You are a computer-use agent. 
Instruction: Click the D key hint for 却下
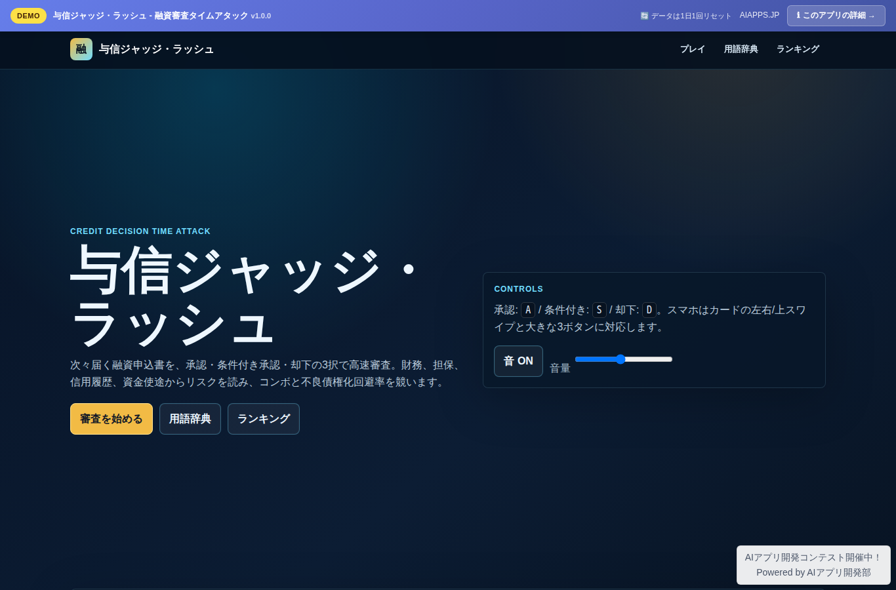(x=649, y=310)
